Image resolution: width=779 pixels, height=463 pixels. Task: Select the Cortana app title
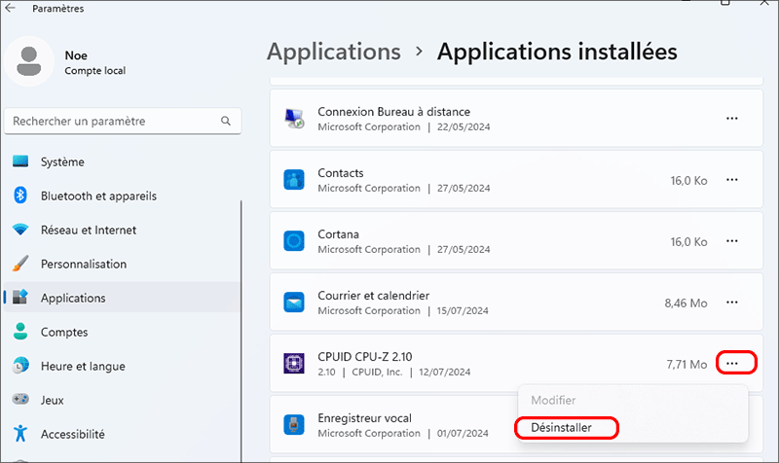pos(338,234)
